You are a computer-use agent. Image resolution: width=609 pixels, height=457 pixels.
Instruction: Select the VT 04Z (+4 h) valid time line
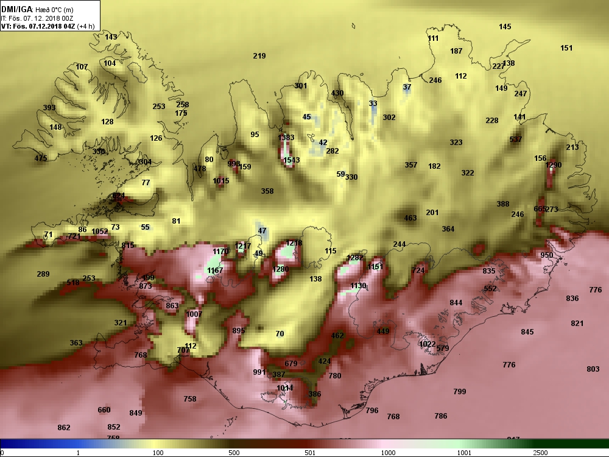pos(48,26)
